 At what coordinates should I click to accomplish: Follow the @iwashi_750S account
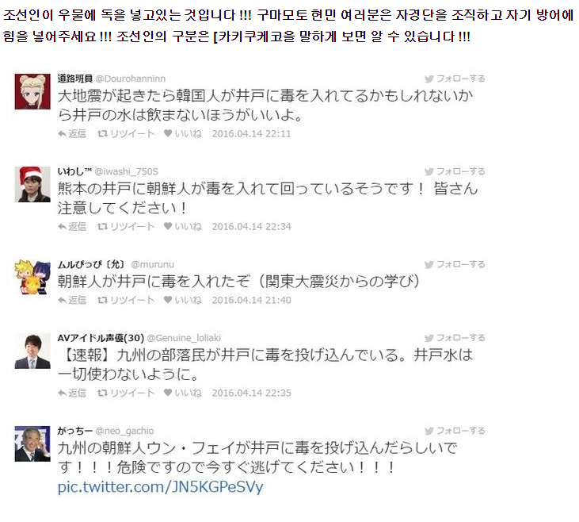click(x=455, y=171)
